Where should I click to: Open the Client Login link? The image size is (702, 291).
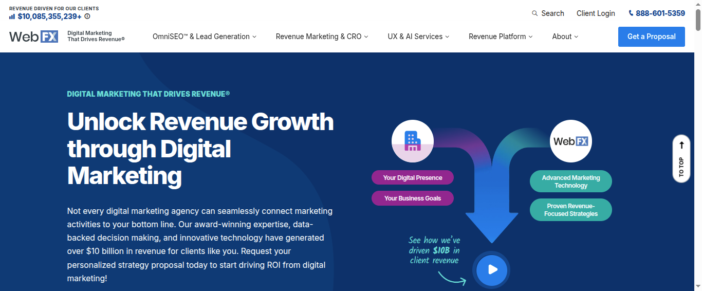[596, 13]
